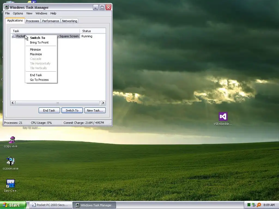This screenshot has height=209, width=279.
Task: Click Windows Task Manager taskbar button
Action: click(94, 205)
